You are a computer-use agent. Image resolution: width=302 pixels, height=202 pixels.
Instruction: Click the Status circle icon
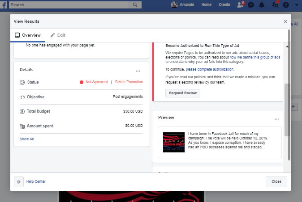pos(22,82)
